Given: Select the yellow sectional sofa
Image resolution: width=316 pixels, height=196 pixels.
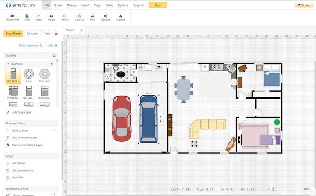Looking at the screenshot, I should click(x=208, y=129).
